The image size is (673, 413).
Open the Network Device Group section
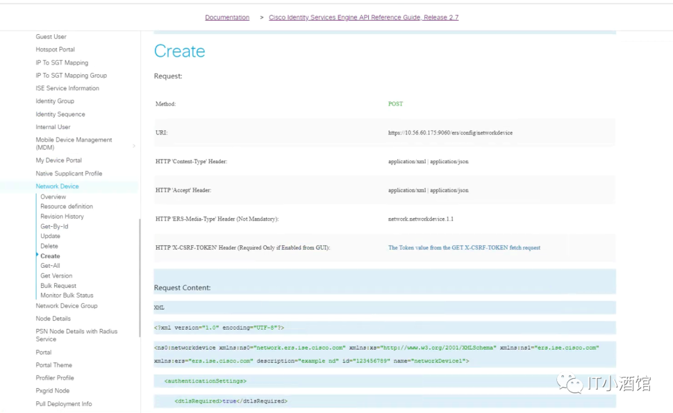tap(67, 306)
